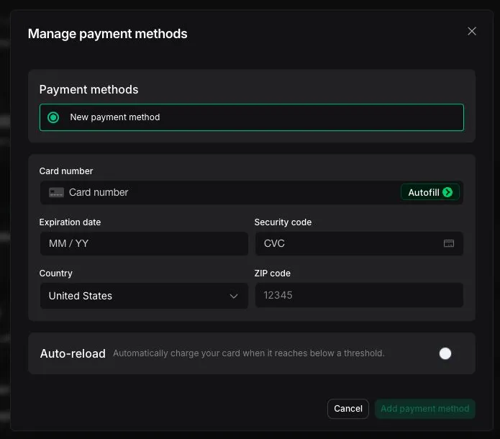Viewport: 500px width, 439px height.
Task: Click the ZIP code input field
Action: [359, 295]
